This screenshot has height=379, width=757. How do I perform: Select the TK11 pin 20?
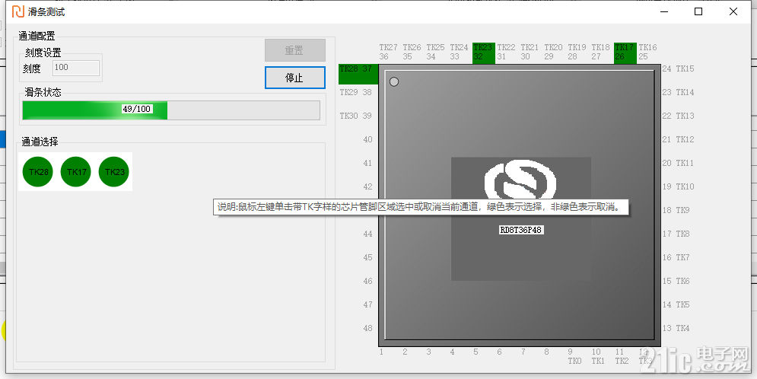point(679,163)
